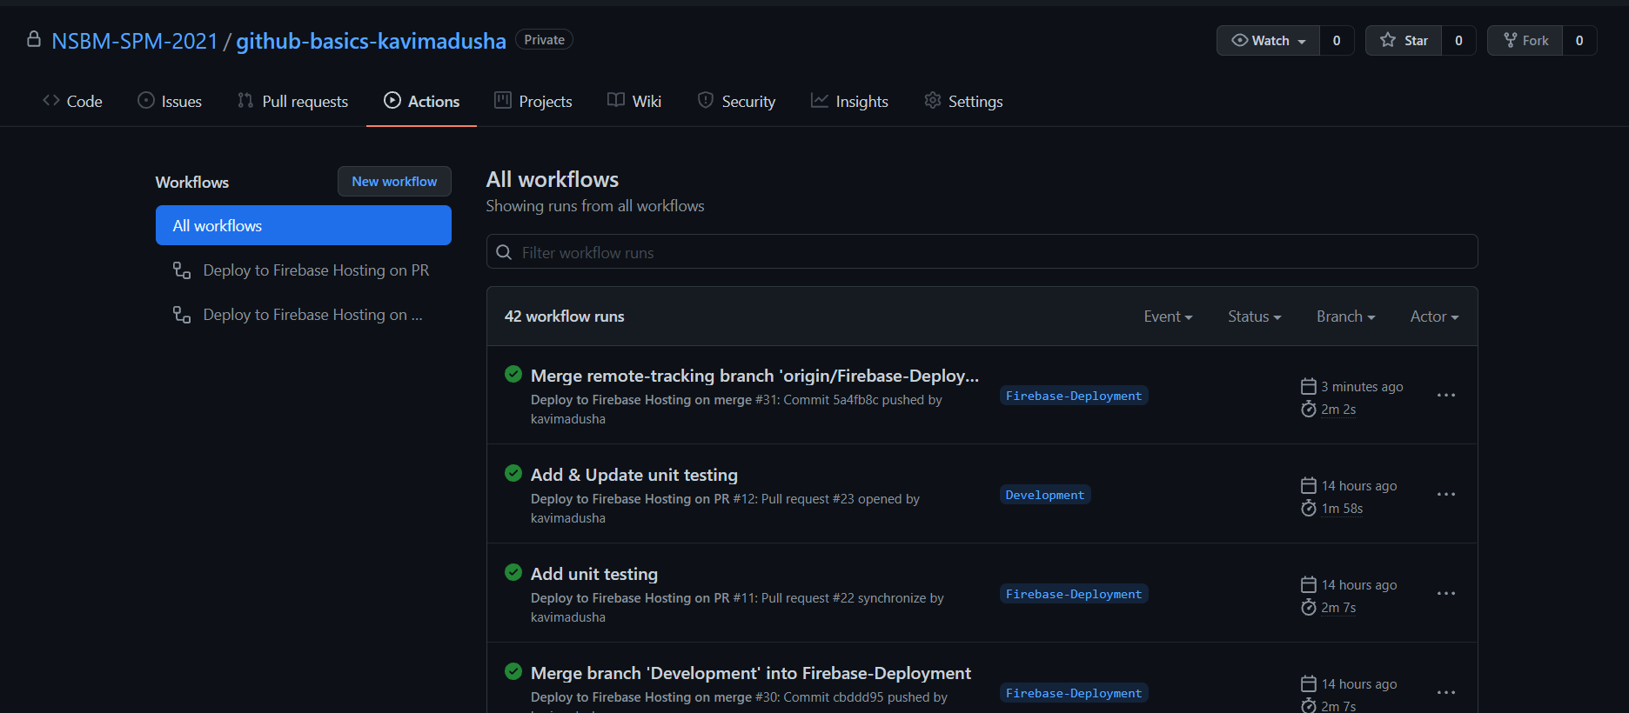The height and width of the screenshot is (713, 1629).
Task: Open the more options menu for Merge remote-tracking run
Action: point(1446,396)
